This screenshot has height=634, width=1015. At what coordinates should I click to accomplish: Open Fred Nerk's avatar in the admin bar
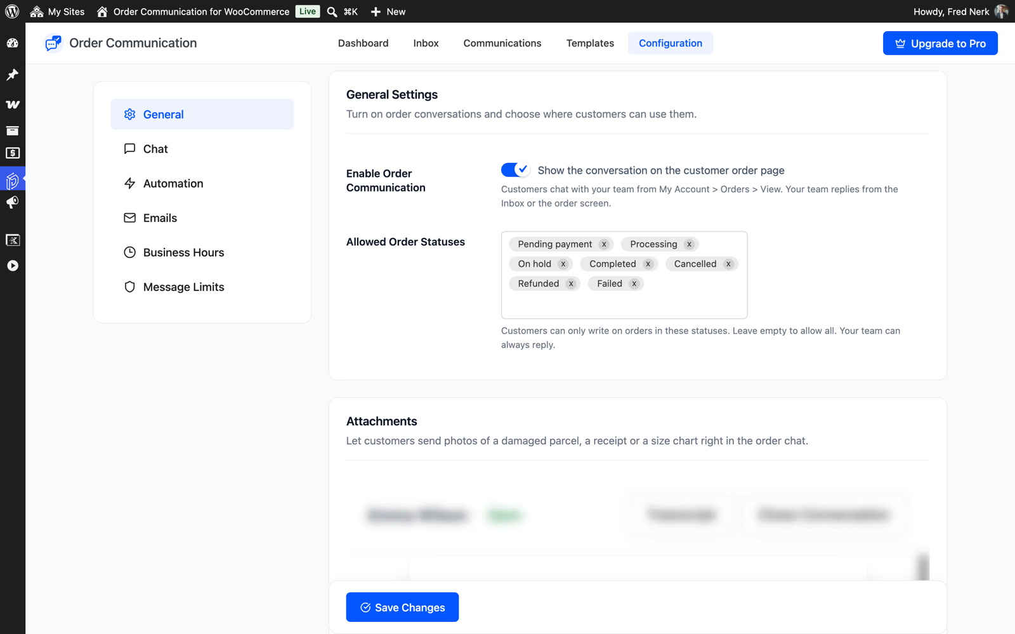point(1002,11)
